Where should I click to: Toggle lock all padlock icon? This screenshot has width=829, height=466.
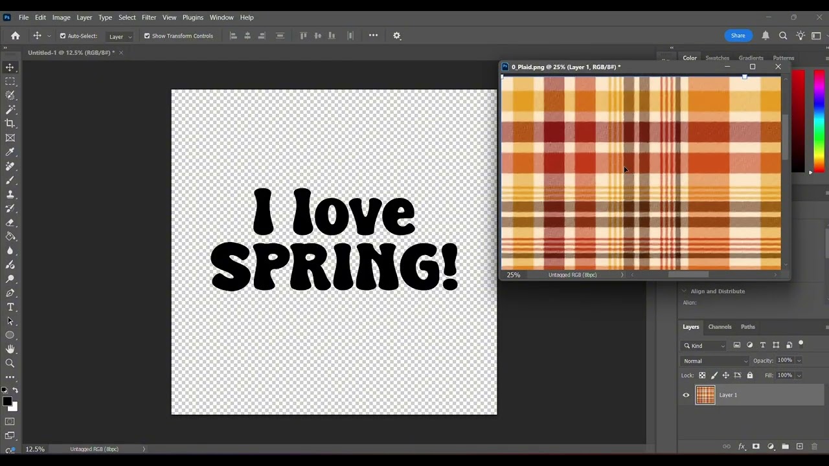pos(750,375)
